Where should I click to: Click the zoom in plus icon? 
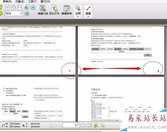point(27,13)
